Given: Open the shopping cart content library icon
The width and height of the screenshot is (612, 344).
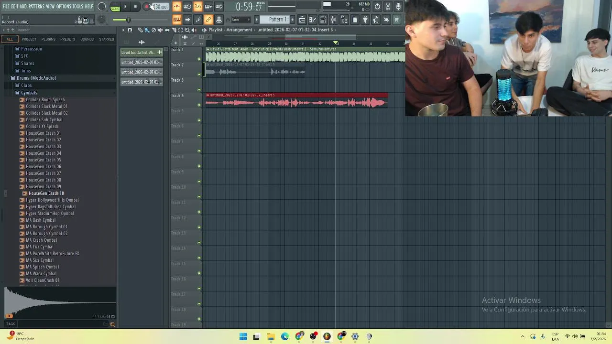Looking at the screenshot, I should [397, 20].
